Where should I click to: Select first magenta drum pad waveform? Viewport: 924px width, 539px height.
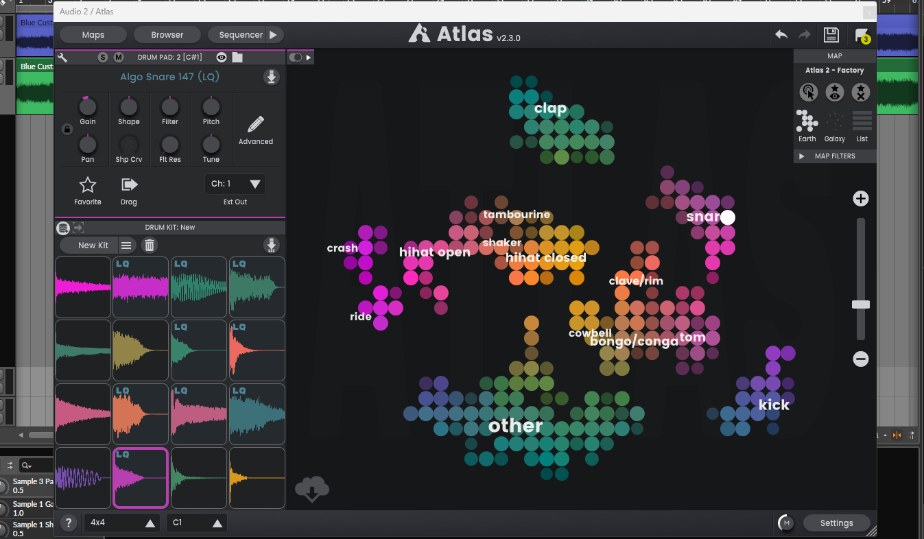point(83,287)
